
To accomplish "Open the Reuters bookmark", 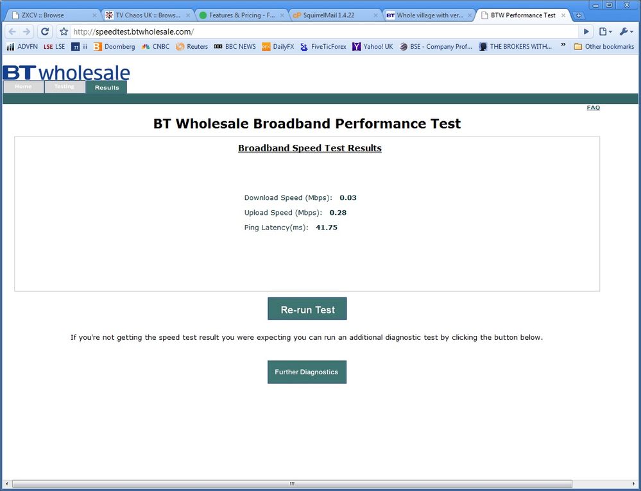I will click(x=192, y=47).
